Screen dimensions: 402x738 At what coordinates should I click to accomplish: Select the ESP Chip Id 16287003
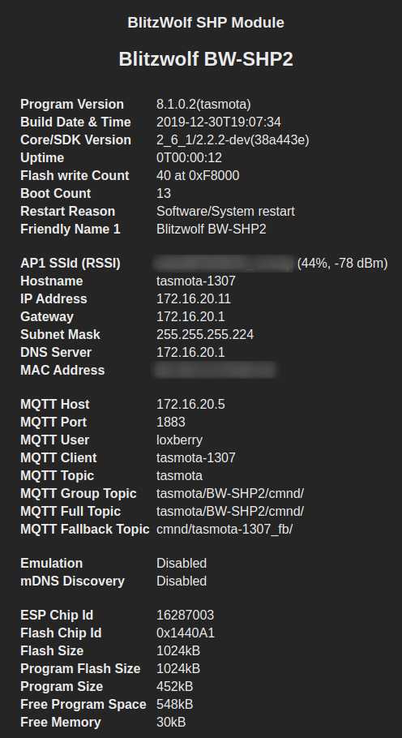[x=185, y=616]
